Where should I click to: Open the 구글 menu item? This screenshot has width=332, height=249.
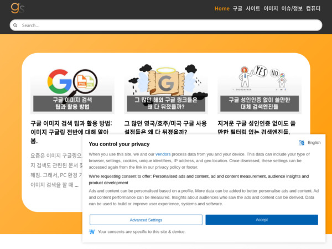pos(237,9)
